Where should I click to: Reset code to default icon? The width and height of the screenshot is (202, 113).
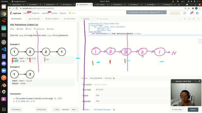[189, 19]
